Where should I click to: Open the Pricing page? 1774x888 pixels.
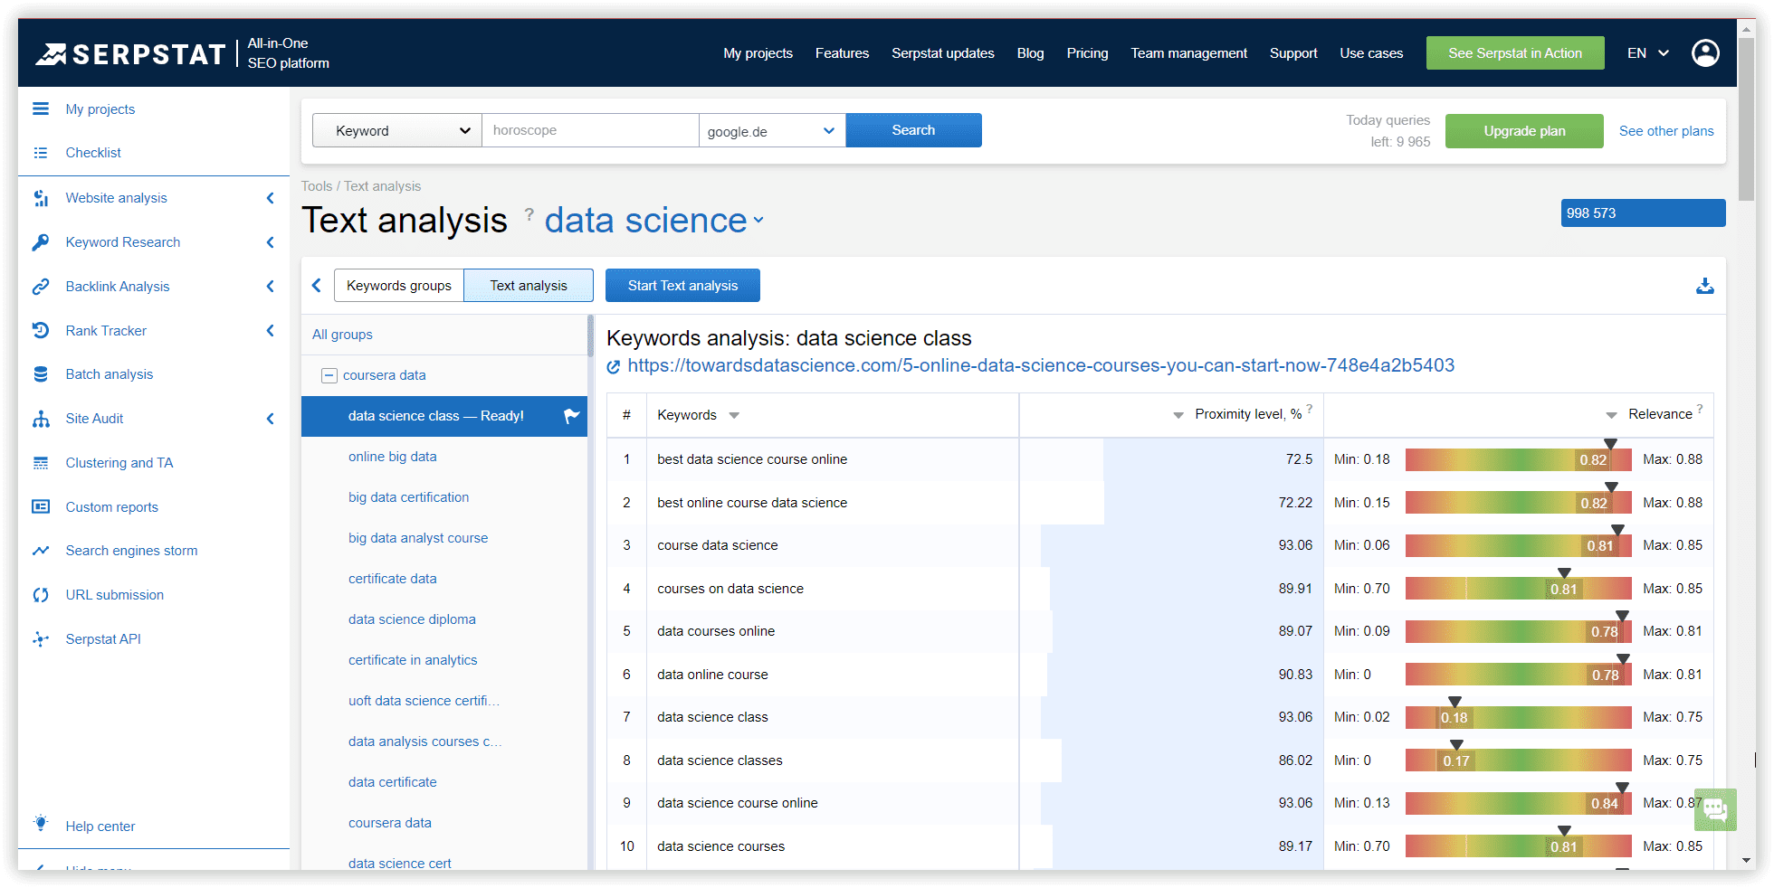point(1087,52)
